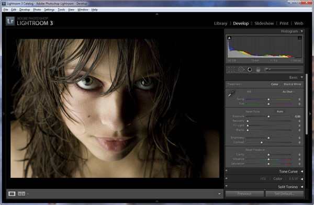This screenshot has width=314, height=205.
Task: Click the Exposure value 0,00 field
Action: (x=298, y=116)
